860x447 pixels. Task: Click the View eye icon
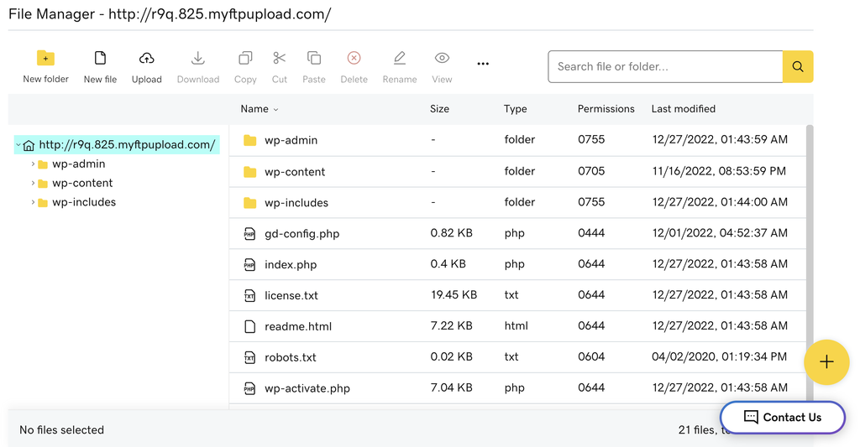point(442,58)
